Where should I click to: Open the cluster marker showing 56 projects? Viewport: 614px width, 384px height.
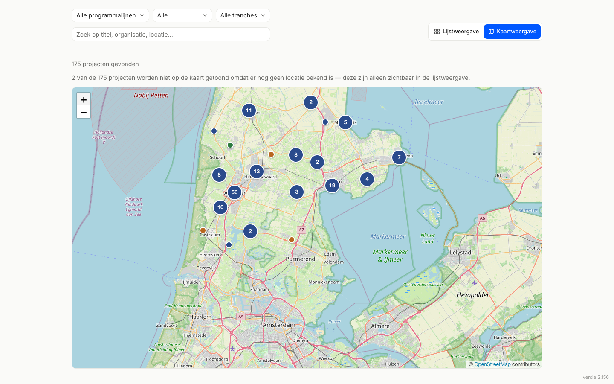(x=235, y=192)
